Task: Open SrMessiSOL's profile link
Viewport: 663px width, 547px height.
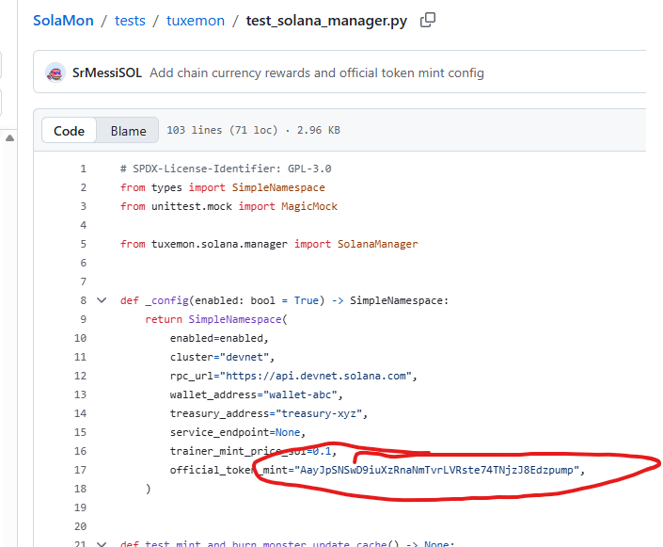Action: point(107,72)
